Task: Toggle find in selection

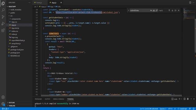Action: pyautogui.click(x=175, y=10)
